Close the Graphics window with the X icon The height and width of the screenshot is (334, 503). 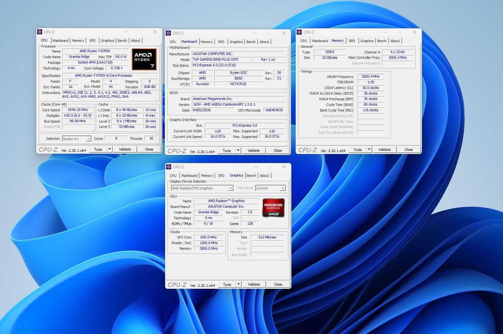[284, 167]
